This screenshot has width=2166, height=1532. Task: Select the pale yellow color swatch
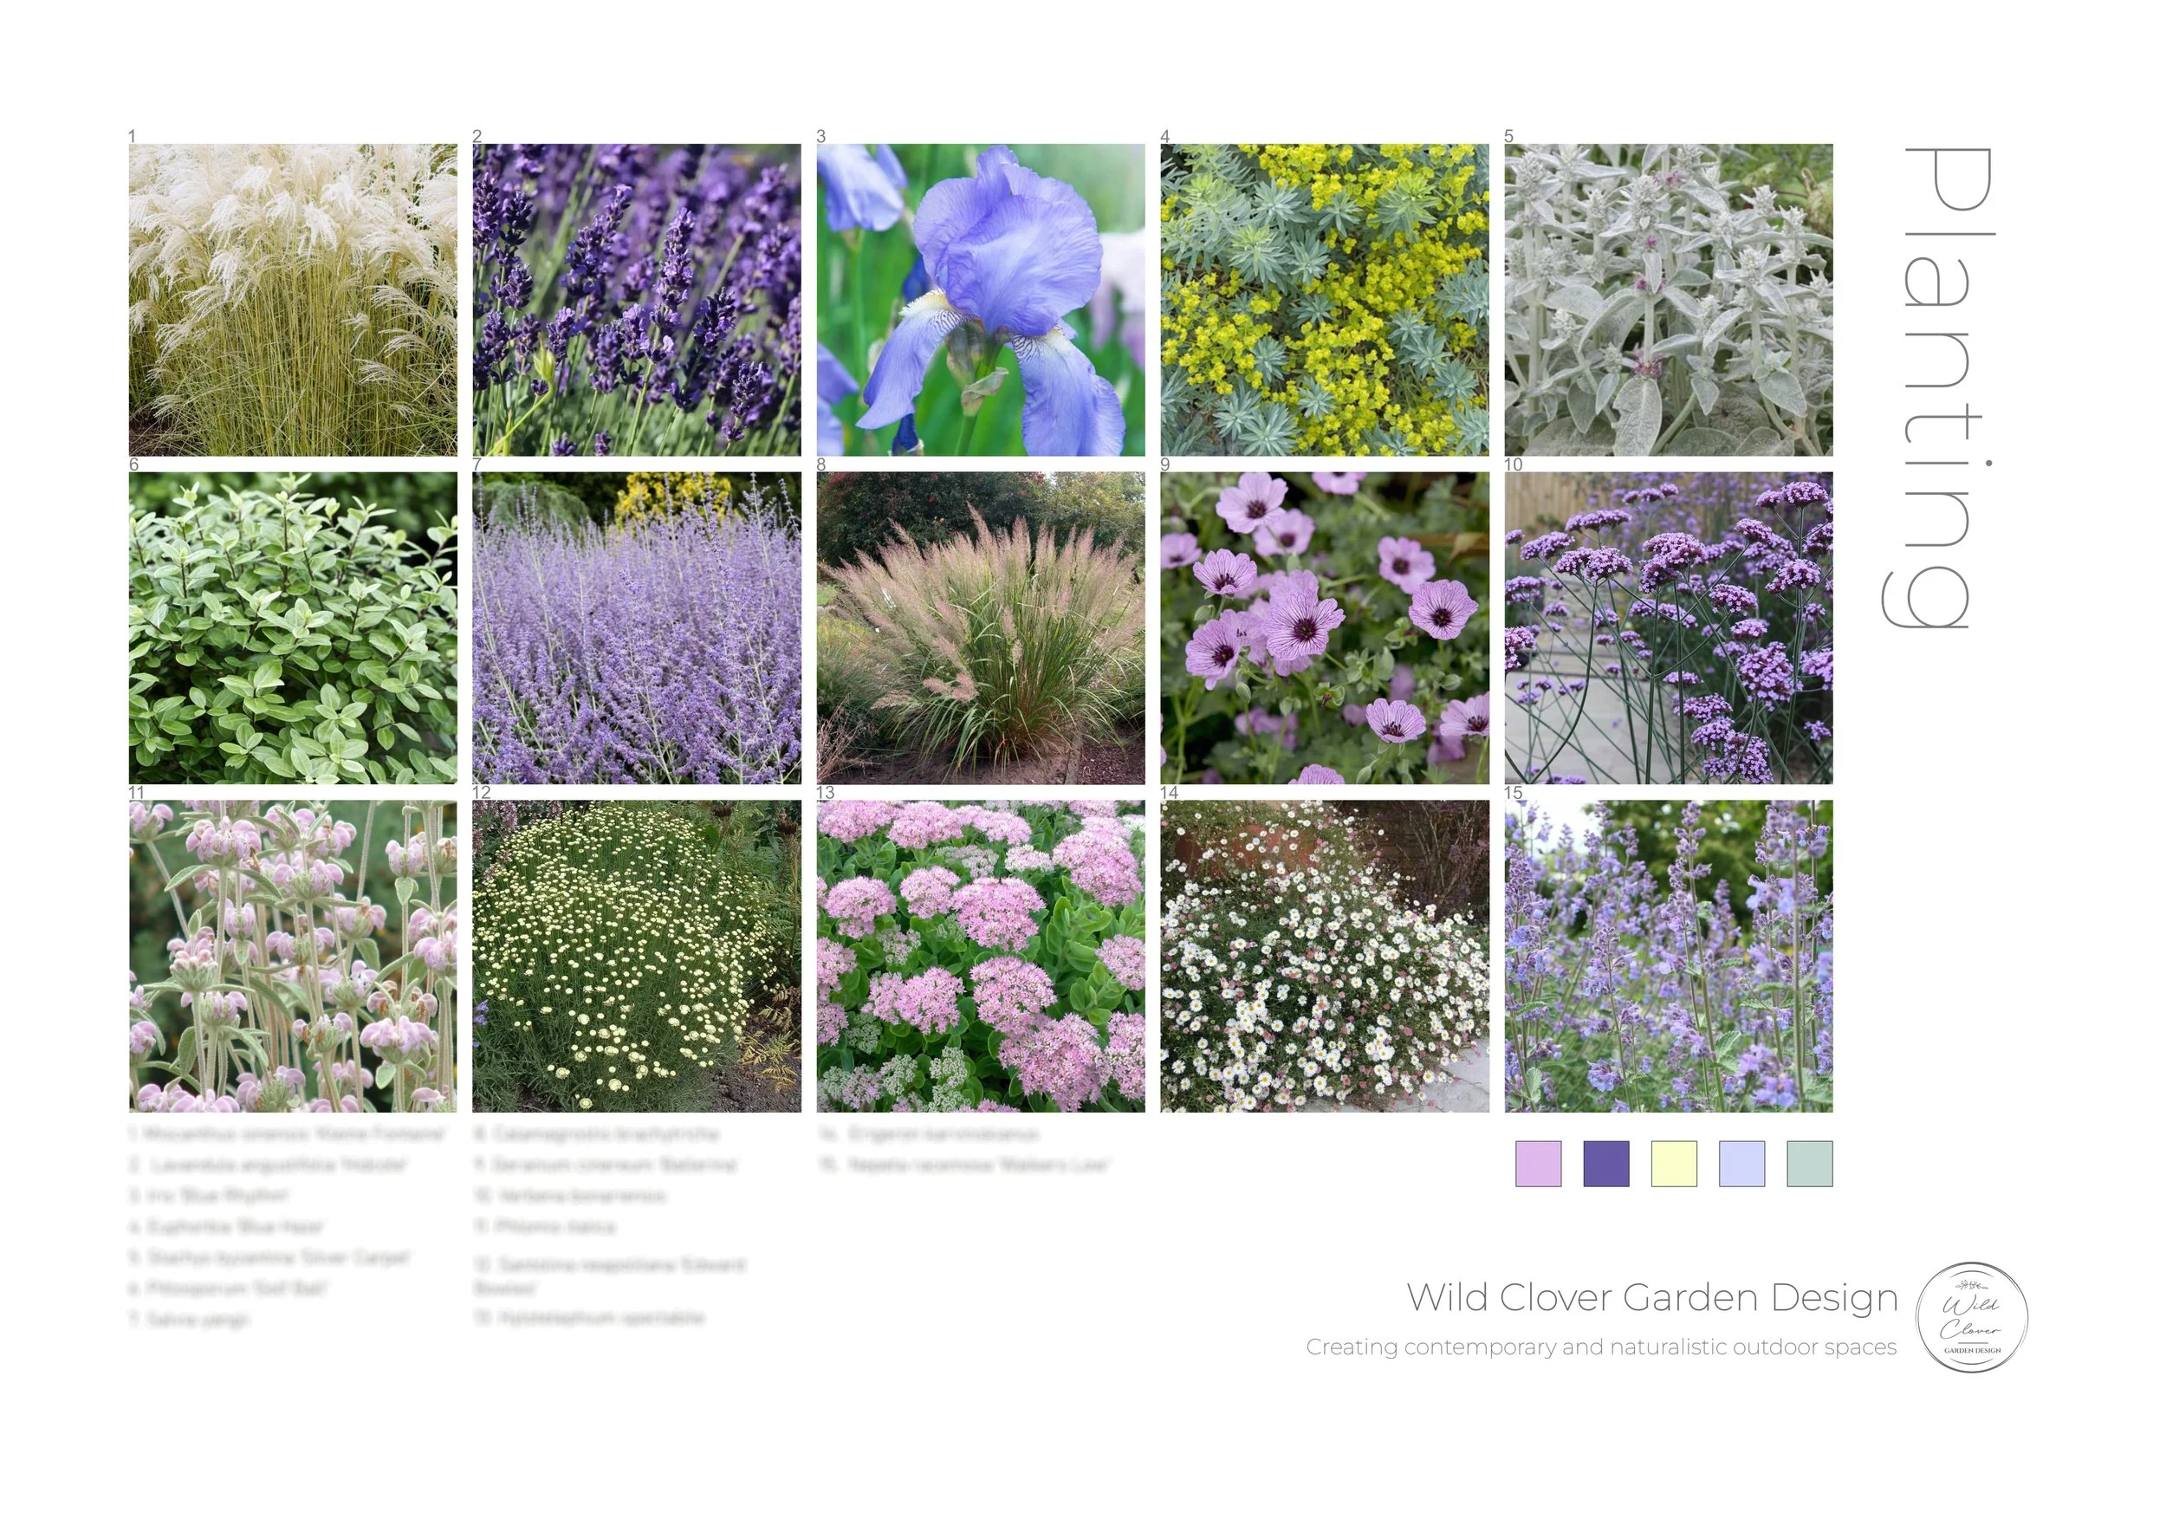[1674, 1163]
